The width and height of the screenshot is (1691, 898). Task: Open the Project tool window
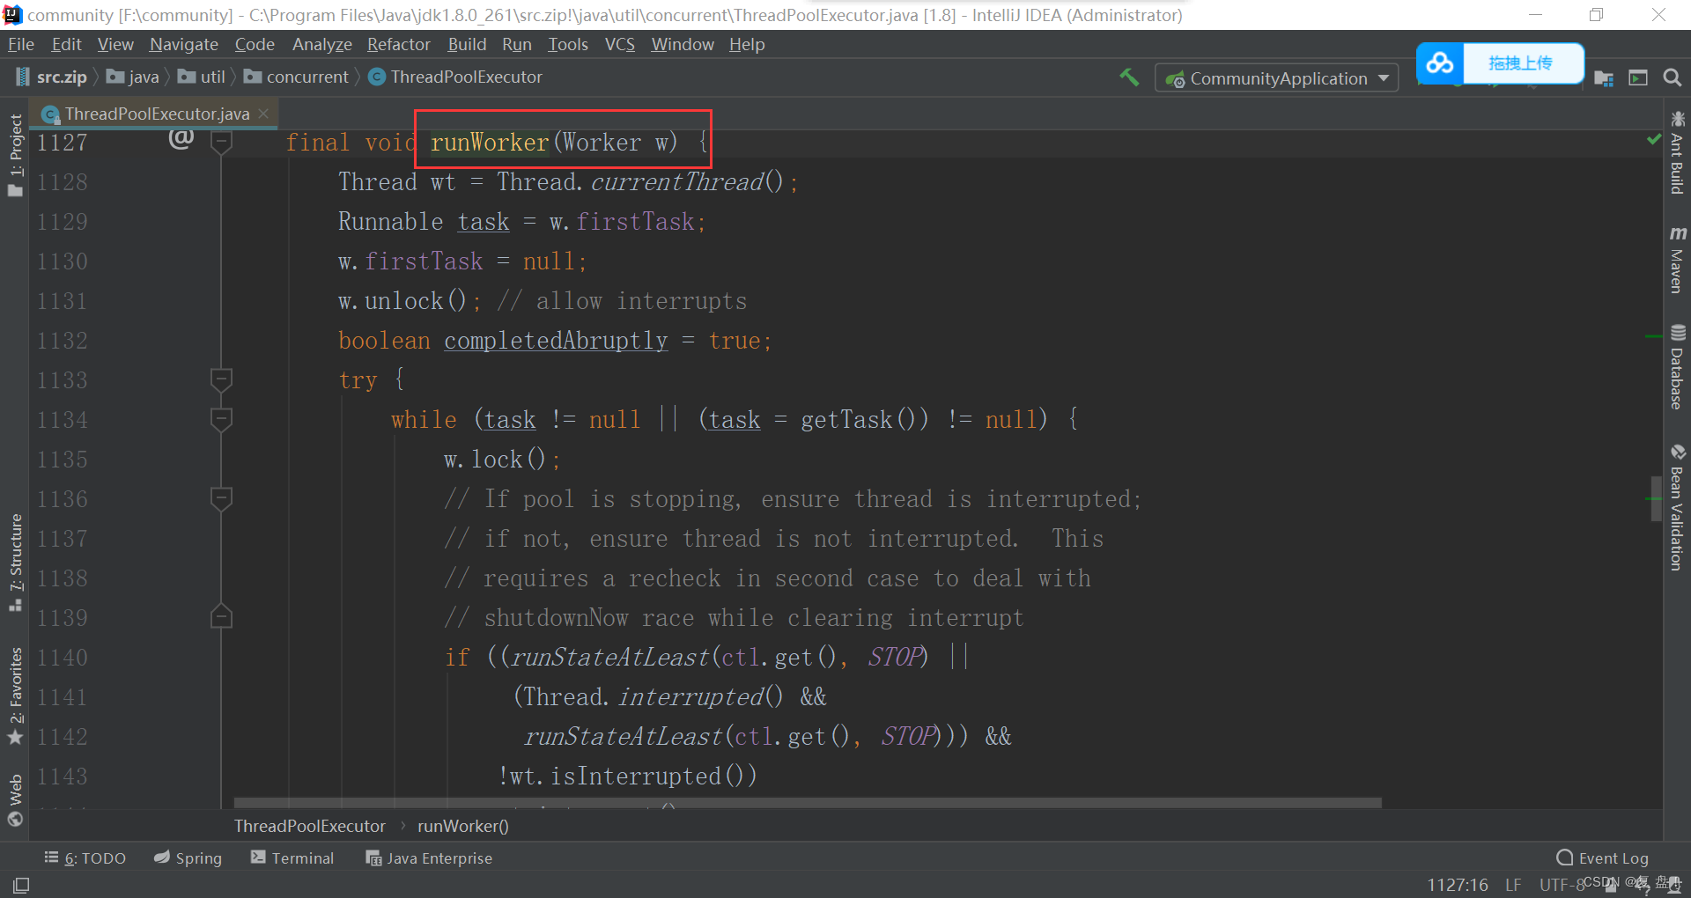(x=15, y=155)
